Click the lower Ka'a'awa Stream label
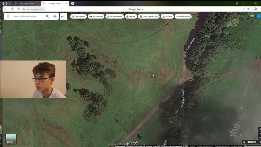The width and height of the screenshot is (261, 147). point(183,98)
